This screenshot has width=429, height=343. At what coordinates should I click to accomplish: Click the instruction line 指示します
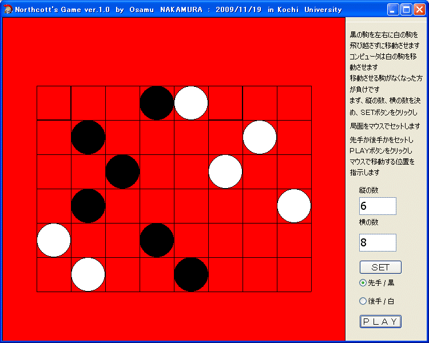click(365, 172)
